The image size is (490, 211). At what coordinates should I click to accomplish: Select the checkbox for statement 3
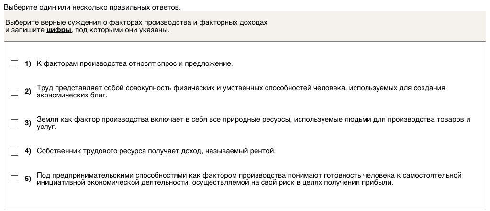pyautogui.click(x=14, y=123)
